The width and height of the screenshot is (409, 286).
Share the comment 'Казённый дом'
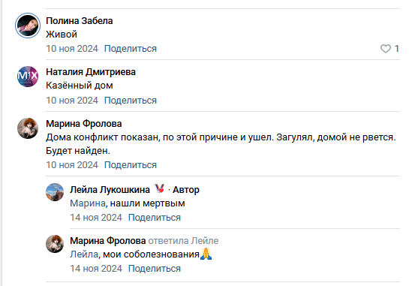pos(131,101)
